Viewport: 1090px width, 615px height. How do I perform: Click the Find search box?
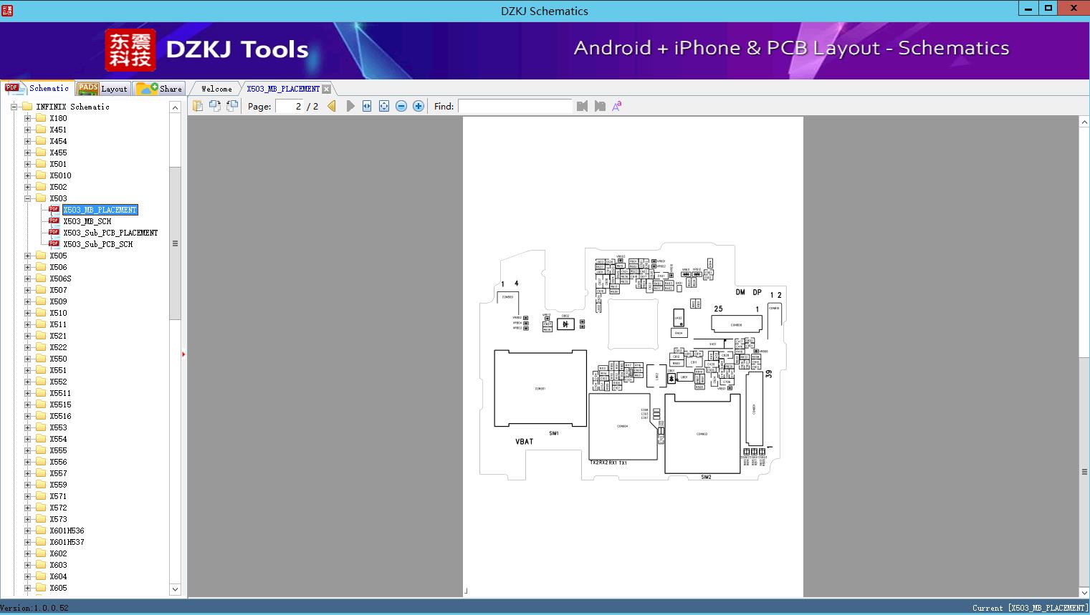tap(515, 106)
